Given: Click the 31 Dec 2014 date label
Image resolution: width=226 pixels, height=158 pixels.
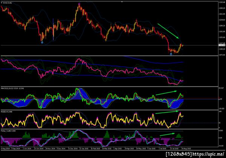Looking at the screenshot, I should pyautogui.click(x=73, y=149).
